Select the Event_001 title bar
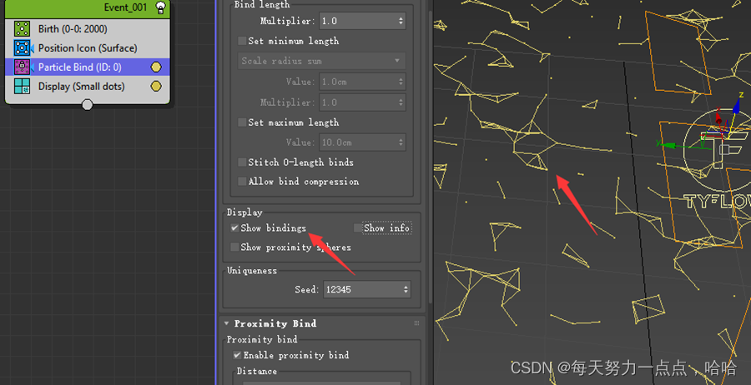 (87, 9)
